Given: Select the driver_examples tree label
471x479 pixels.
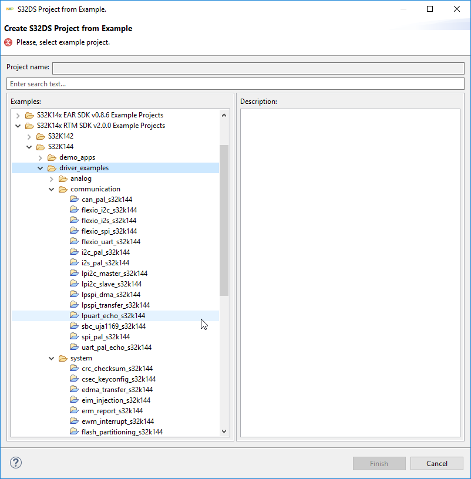Looking at the screenshot, I should click(x=84, y=168).
